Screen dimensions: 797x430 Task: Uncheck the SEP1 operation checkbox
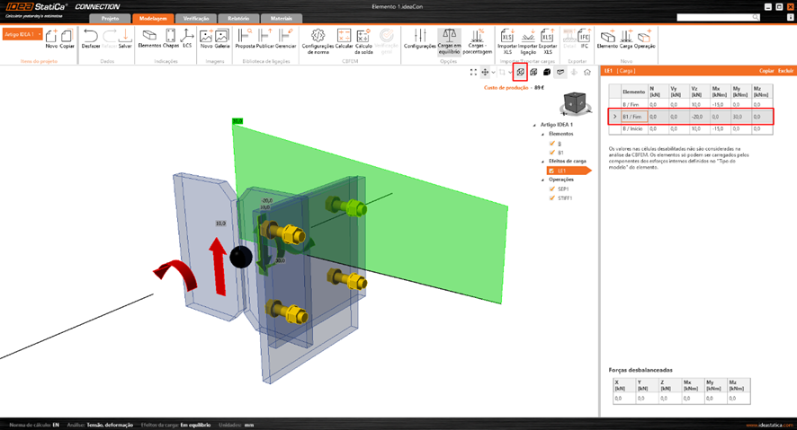click(551, 189)
